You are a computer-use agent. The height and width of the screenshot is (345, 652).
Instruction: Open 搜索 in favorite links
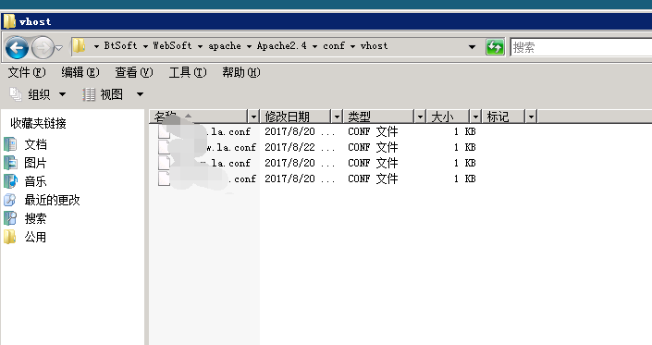tap(35, 218)
